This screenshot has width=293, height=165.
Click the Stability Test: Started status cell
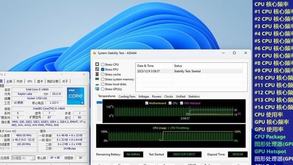click(x=187, y=71)
